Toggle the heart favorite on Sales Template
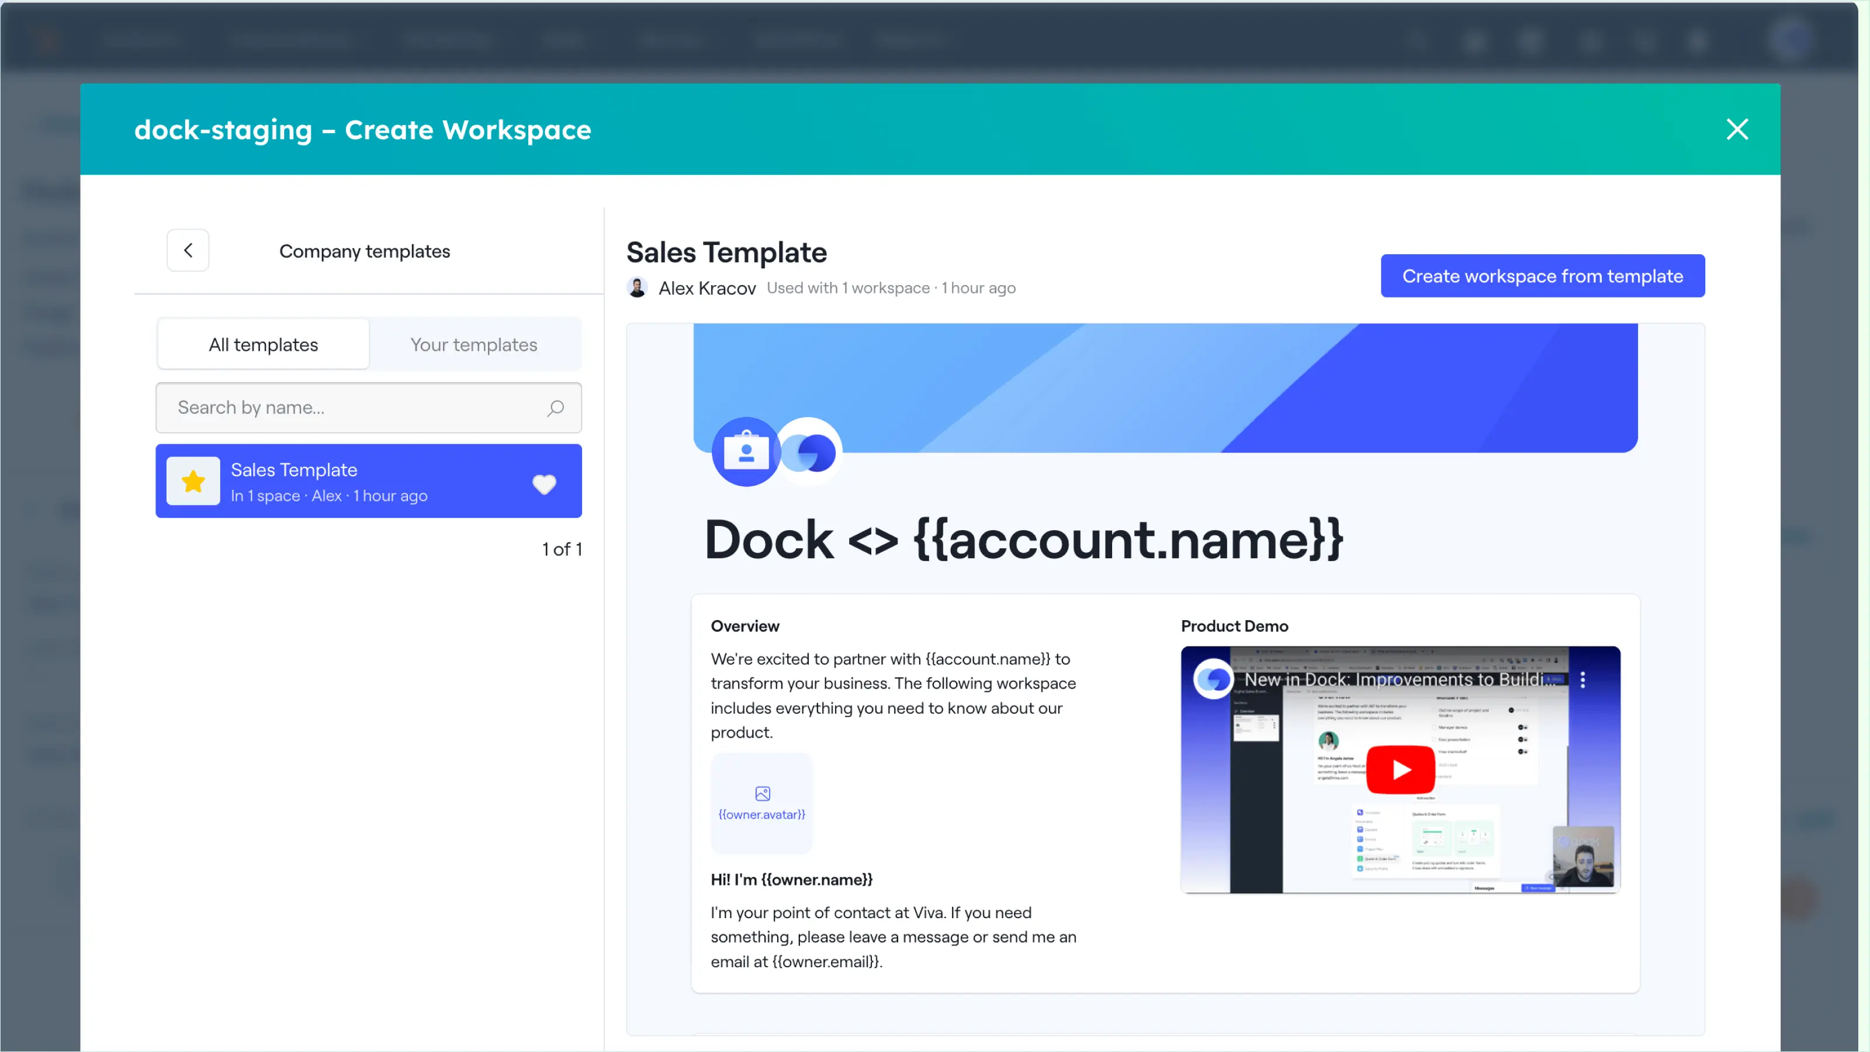Image resolution: width=1870 pixels, height=1052 pixels. point(543,483)
